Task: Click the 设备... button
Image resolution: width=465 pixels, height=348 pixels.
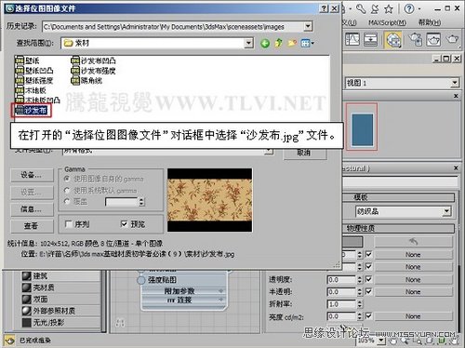Action: pyautogui.click(x=32, y=175)
